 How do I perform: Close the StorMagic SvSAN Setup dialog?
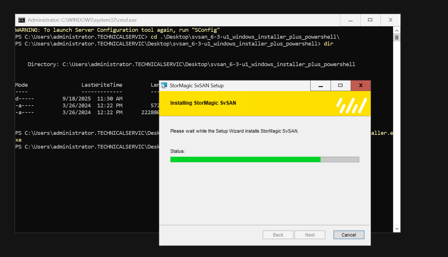tap(361, 86)
